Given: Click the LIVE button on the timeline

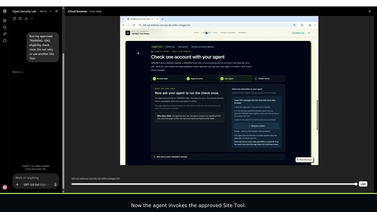Looking at the screenshot, I should pos(363,184).
